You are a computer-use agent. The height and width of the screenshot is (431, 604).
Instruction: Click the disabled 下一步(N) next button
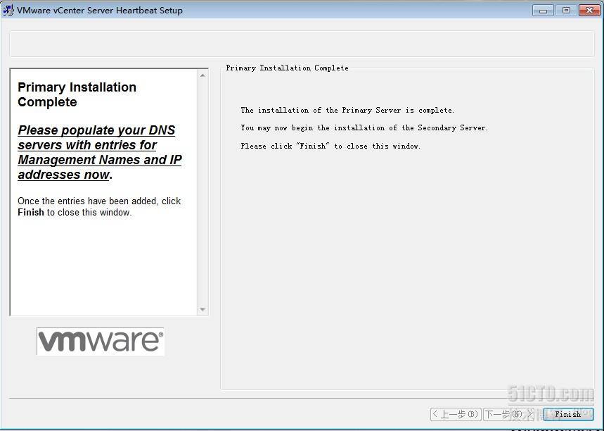coord(508,414)
